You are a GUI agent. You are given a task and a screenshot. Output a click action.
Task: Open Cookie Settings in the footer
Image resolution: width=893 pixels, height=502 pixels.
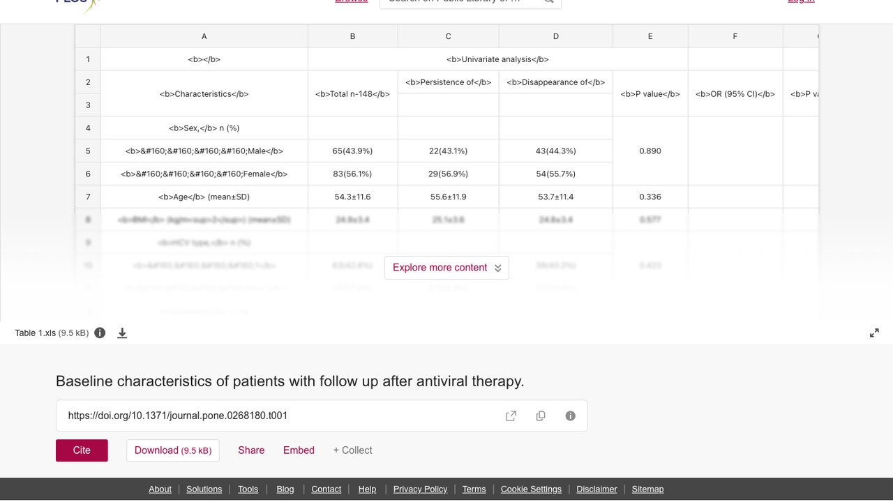[x=531, y=489]
